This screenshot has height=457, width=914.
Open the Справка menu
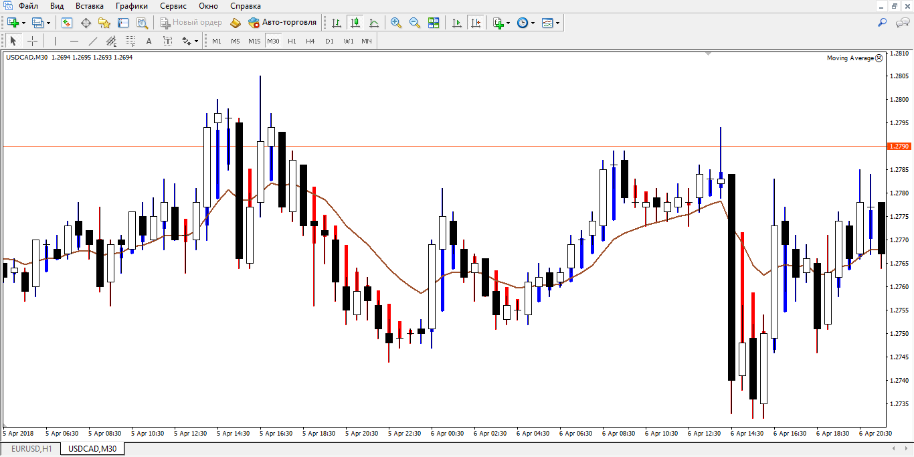coord(246,6)
